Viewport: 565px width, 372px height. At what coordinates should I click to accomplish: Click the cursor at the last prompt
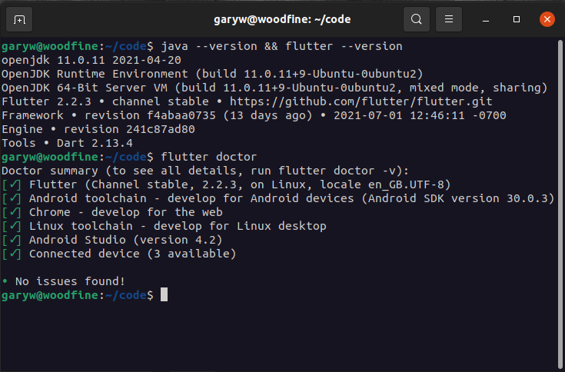[164, 294]
